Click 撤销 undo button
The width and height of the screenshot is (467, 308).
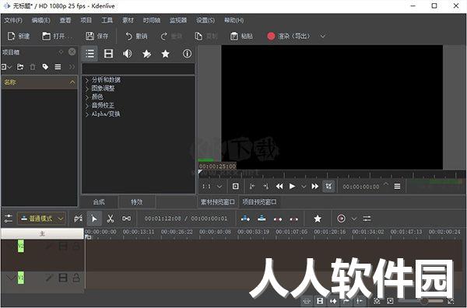pyautogui.click(x=136, y=37)
